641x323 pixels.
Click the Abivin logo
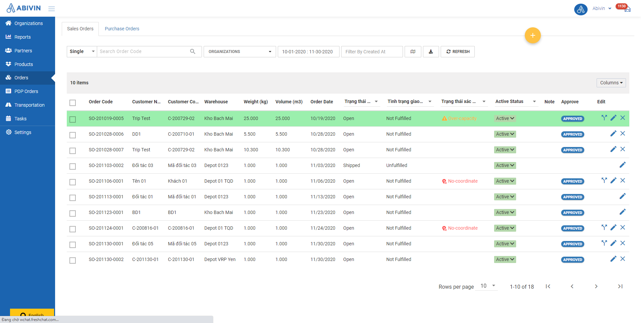coord(23,8)
